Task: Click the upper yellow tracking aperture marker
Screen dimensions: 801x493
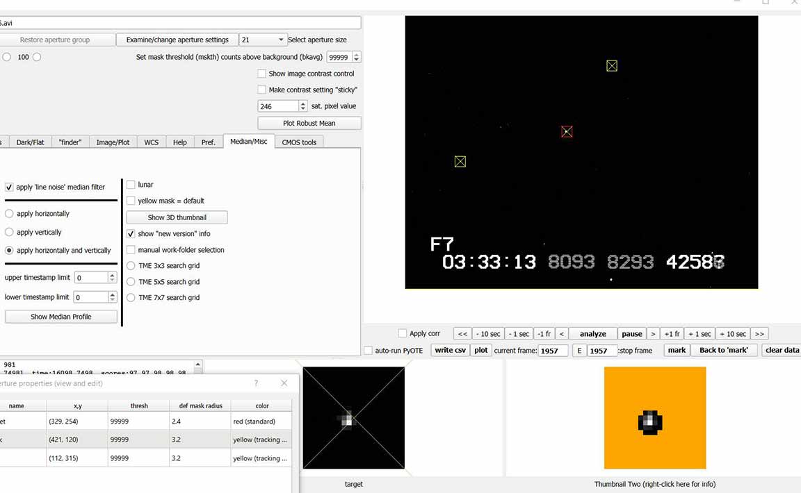Action: [x=611, y=66]
